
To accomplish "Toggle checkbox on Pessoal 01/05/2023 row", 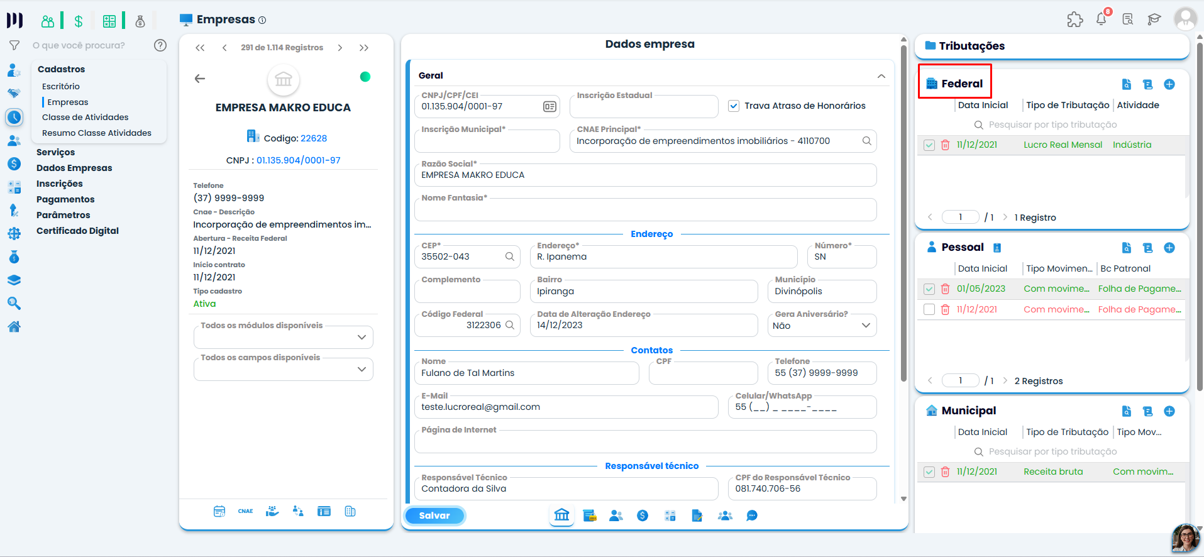I will click(x=929, y=289).
